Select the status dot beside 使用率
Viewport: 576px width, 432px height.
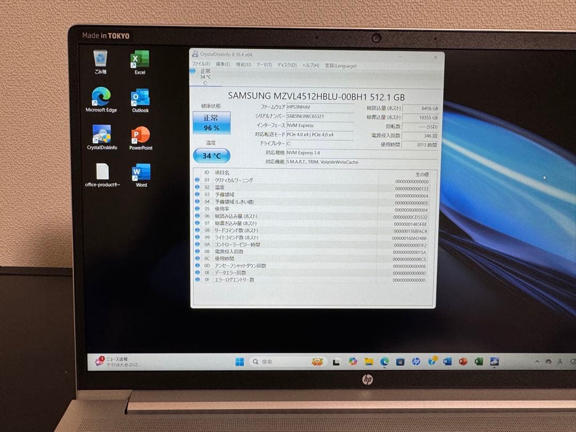197,209
